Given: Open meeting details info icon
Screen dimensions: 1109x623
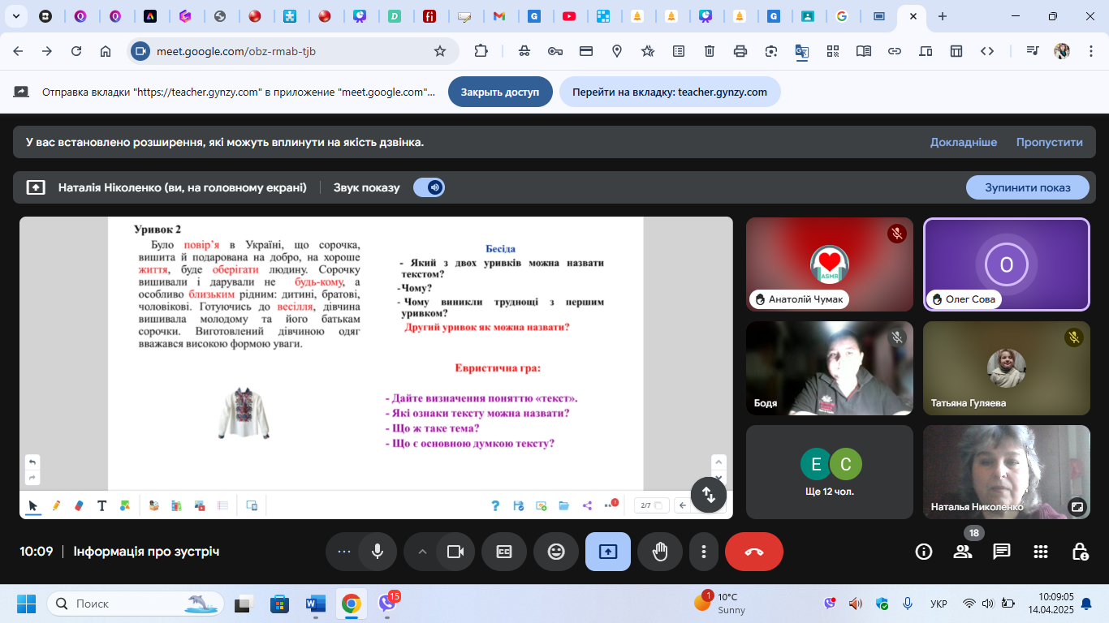Looking at the screenshot, I should [924, 552].
